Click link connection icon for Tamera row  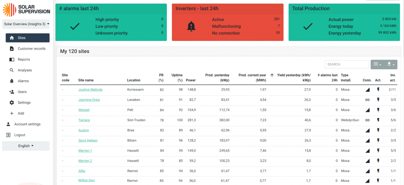(367, 120)
